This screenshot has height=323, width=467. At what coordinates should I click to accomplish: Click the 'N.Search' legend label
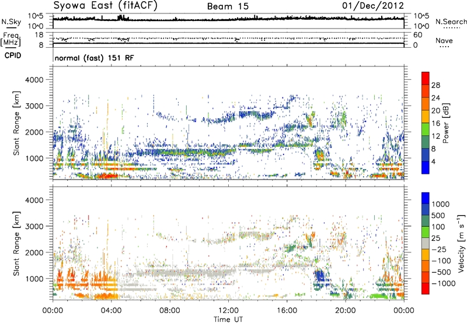[451, 22]
